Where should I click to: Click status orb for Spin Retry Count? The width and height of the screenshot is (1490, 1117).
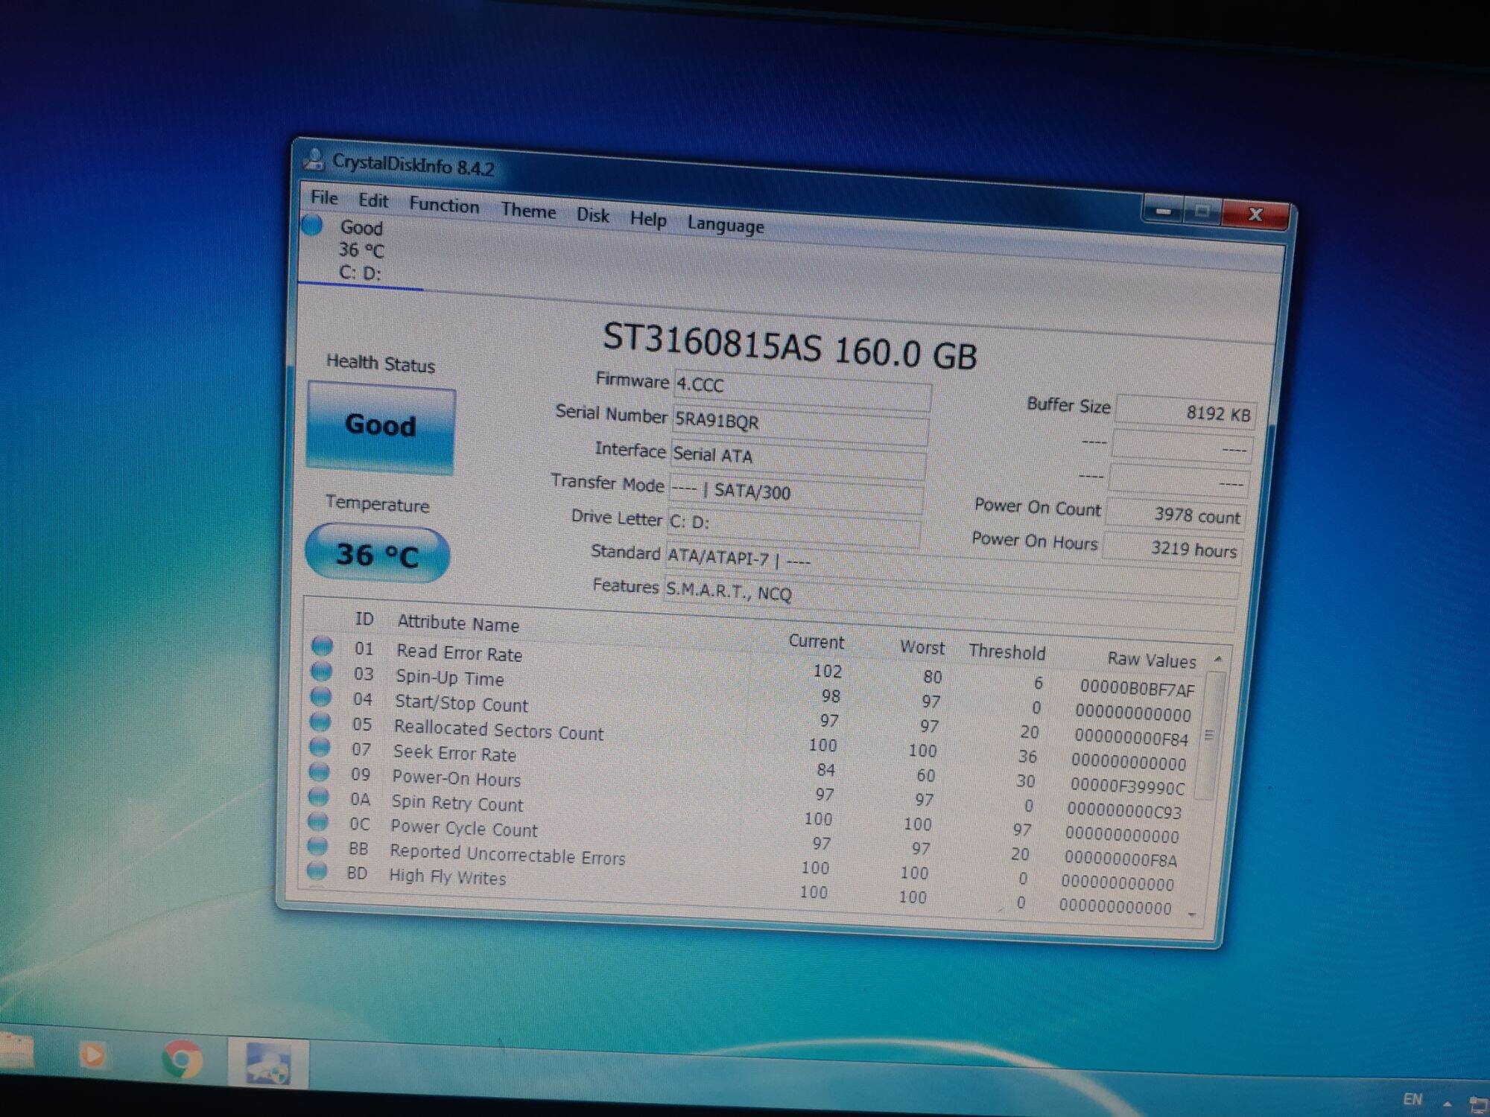(318, 796)
